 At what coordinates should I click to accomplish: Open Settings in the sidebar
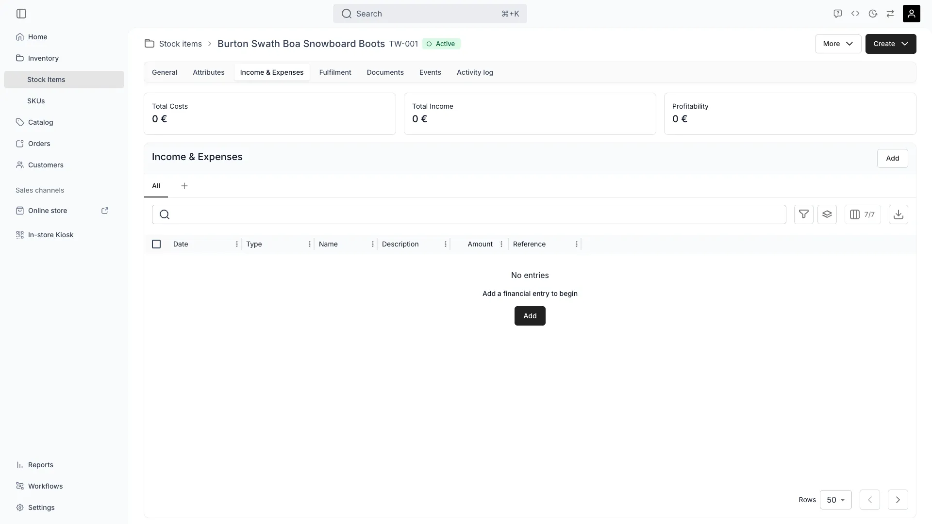point(64,508)
